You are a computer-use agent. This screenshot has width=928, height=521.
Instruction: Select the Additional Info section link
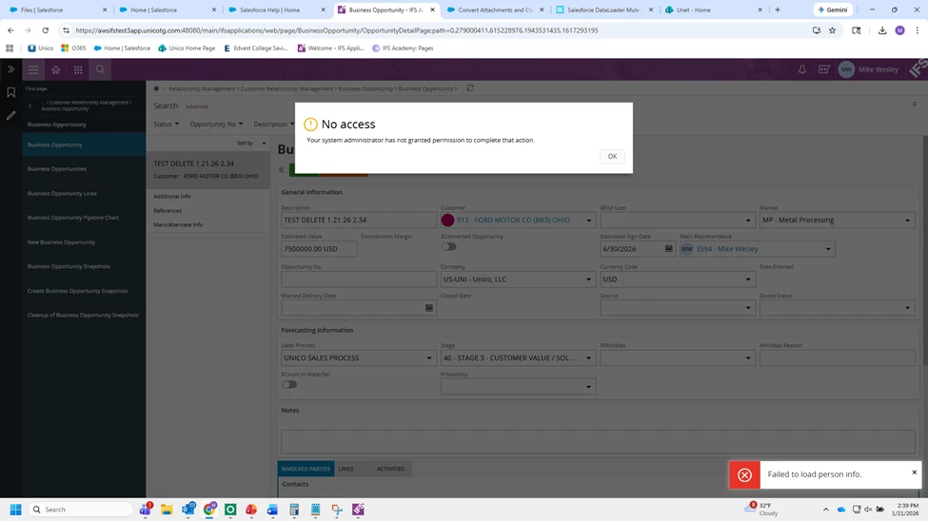(172, 197)
